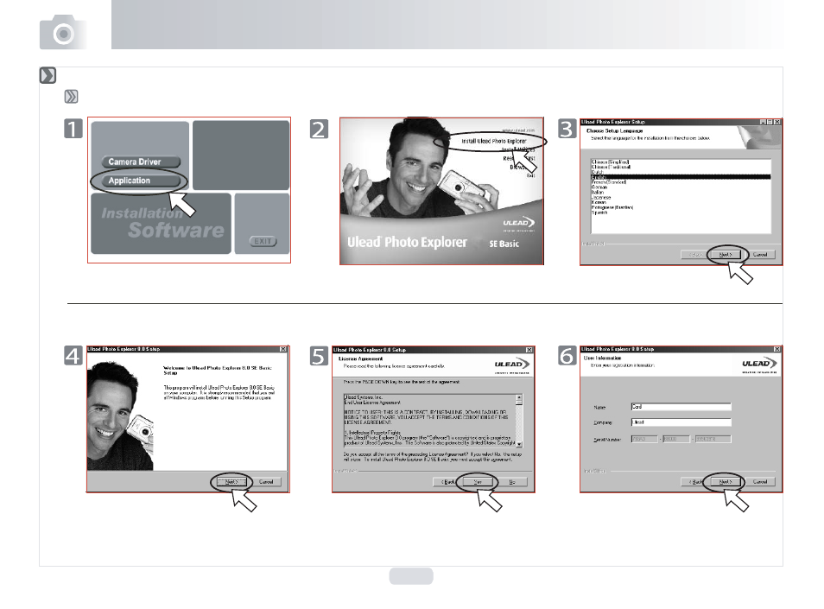Click inside the license agreement text box
This screenshot has width=824, height=609.
[x=429, y=421]
